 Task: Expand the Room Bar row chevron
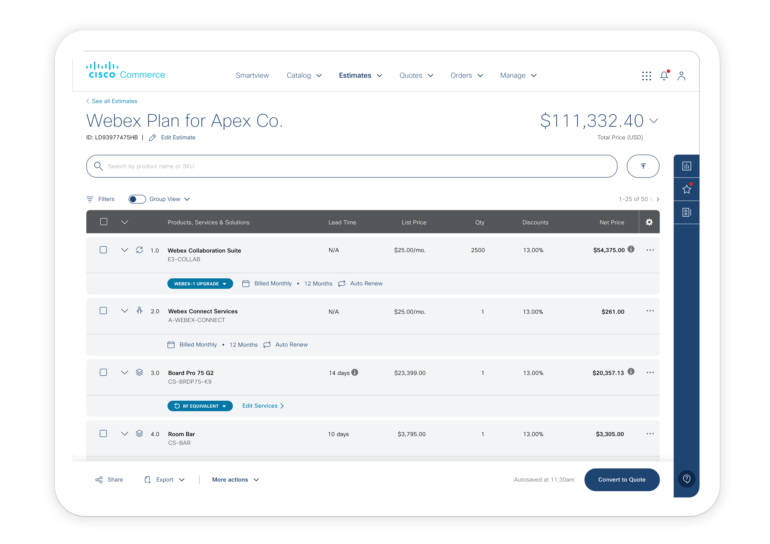tap(124, 434)
